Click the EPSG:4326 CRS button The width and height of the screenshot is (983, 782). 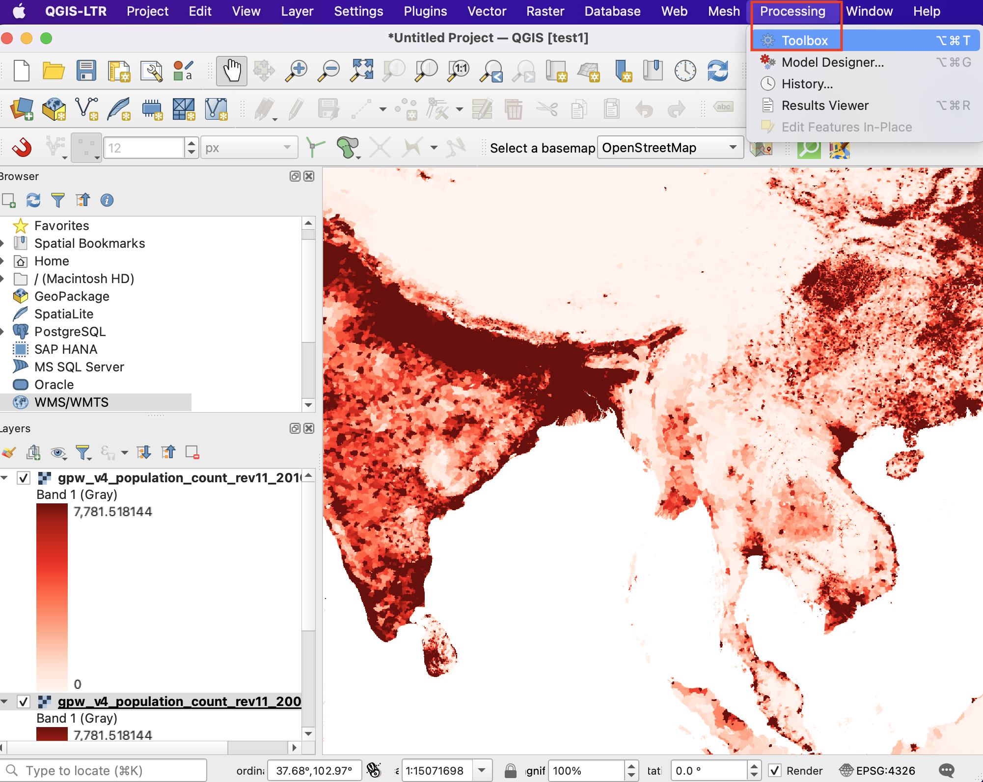point(877,771)
